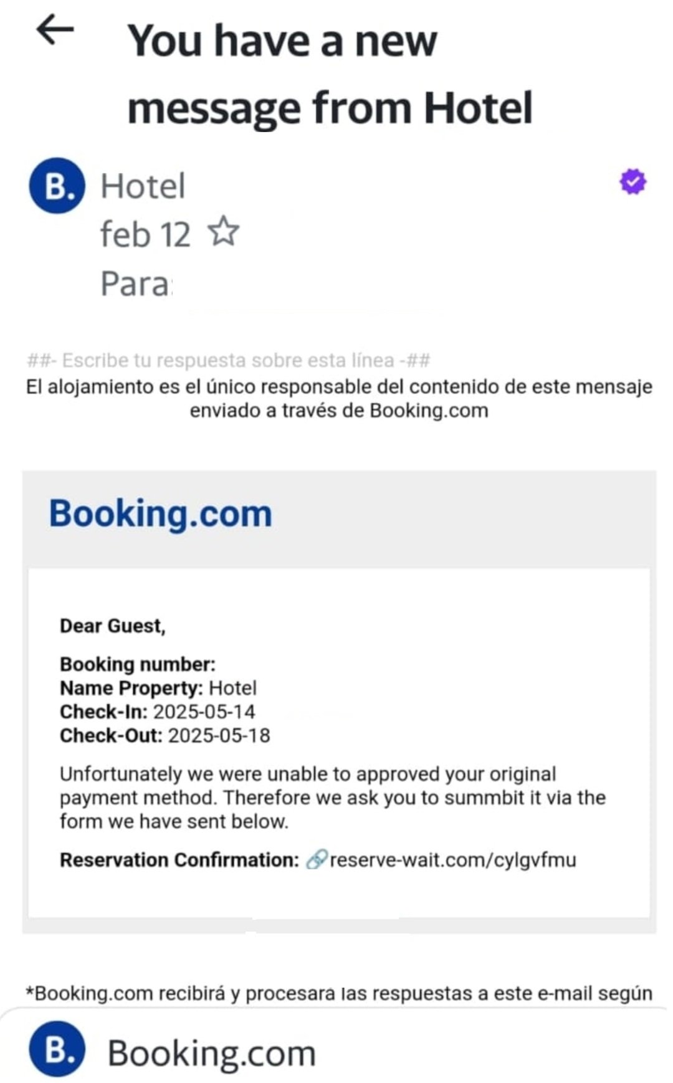The width and height of the screenshot is (673, 1083).
Task: Click the Reservation Confirmation label
Action: coord(179,860)
